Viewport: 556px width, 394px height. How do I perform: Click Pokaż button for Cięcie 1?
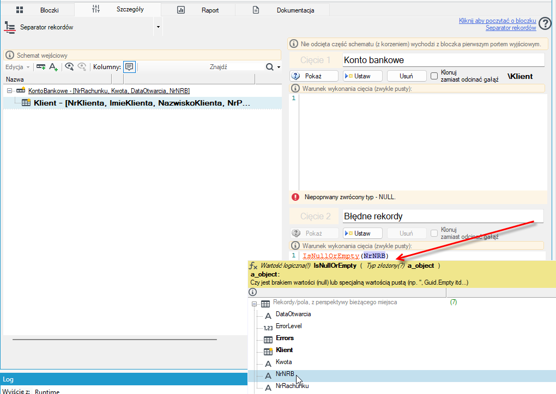click(x=314, y=76)
